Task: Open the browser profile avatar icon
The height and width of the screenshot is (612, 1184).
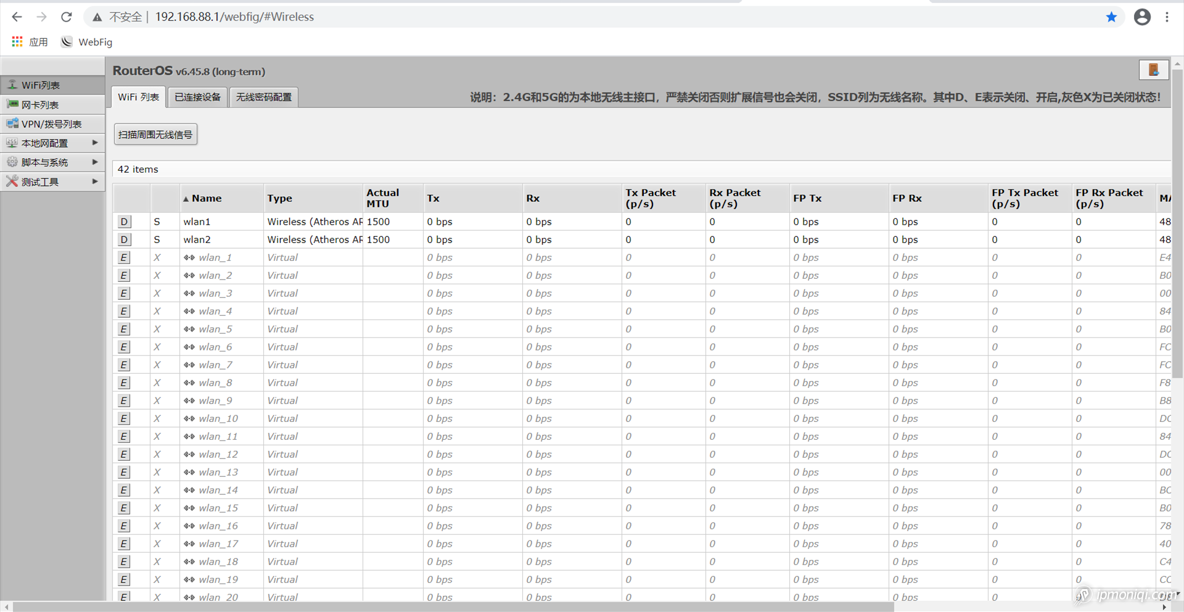Action: (1142, 17)
